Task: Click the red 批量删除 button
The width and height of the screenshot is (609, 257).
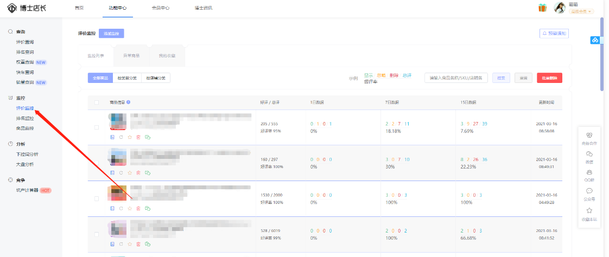Action: tap(549, 78)
